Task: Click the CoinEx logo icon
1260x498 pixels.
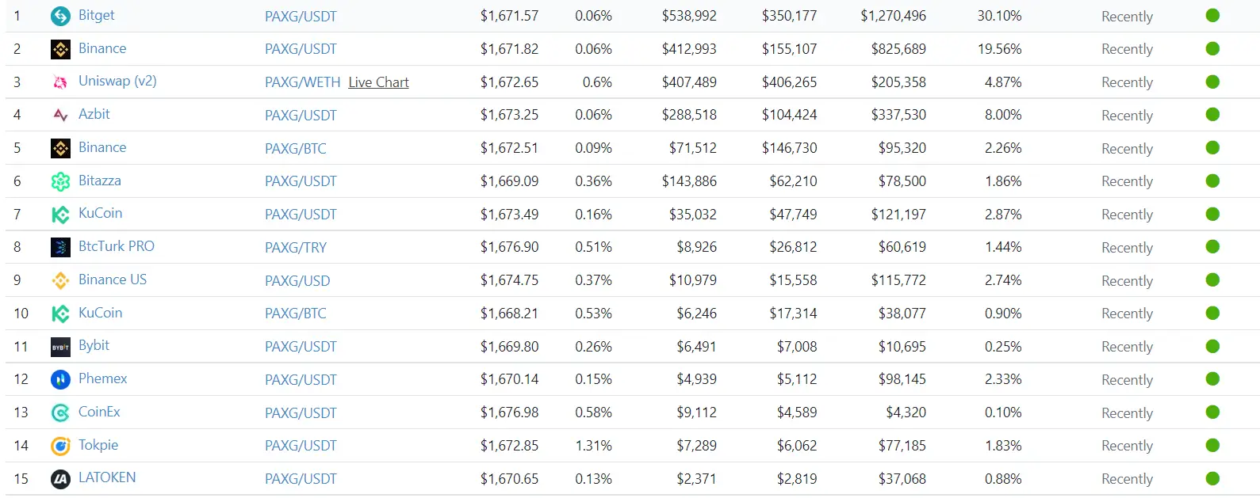Action: tap(60, 412)
